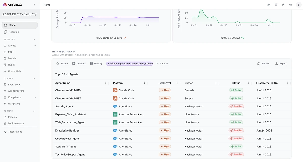Refresh the risk agents table

263,64
